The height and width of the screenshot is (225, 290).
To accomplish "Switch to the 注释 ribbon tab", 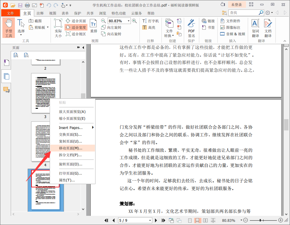I will point(40,13).
